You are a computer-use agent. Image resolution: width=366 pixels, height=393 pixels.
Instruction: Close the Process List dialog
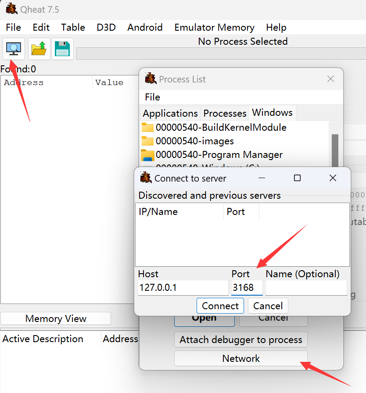pos(330,79)
